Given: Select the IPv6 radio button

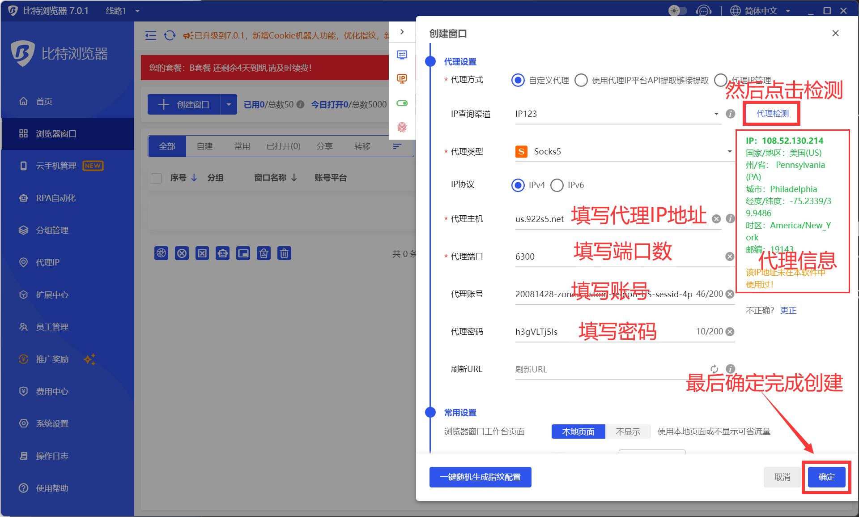Looking at the screenshot, I should (x=557, y=185).
